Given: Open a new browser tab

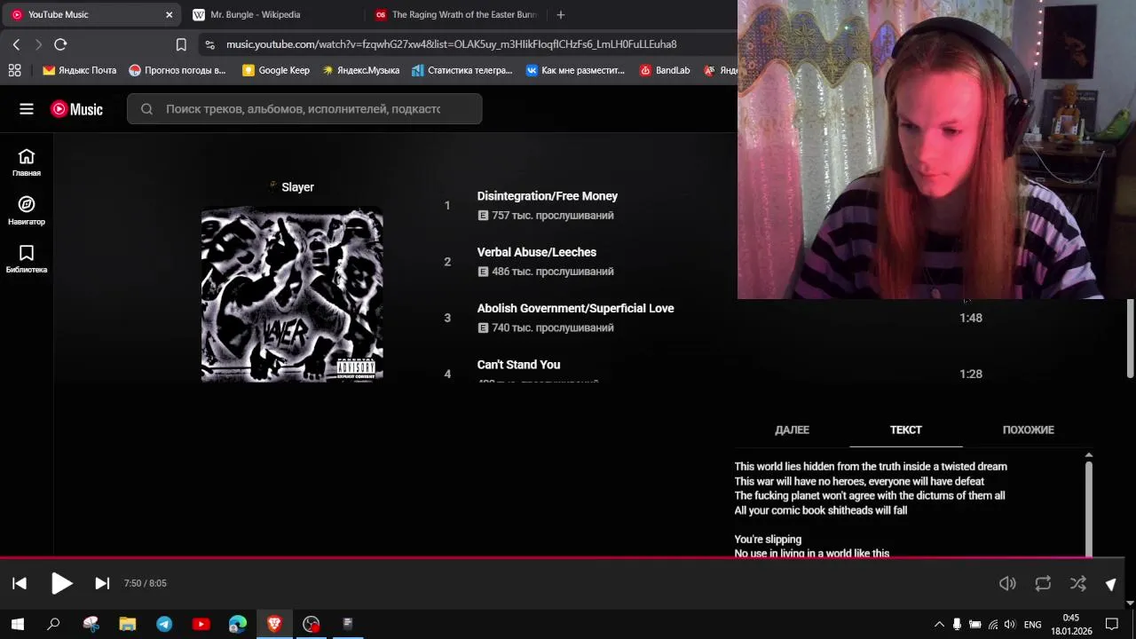Looking at the screenshot, I should [560, 14].
